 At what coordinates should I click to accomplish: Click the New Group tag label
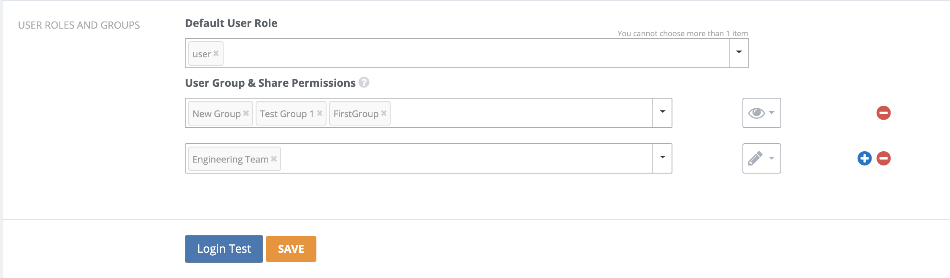click(216, 114)
